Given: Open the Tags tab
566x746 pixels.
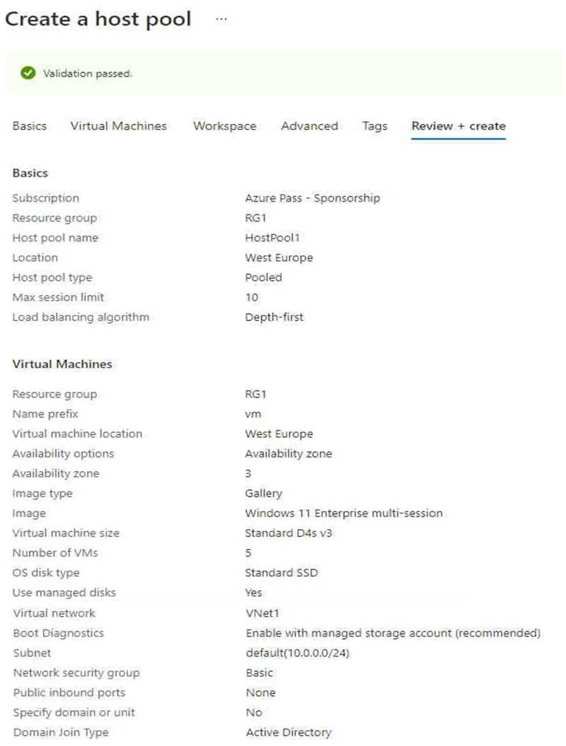Looking at the screenshot, I should coord(375,126).
